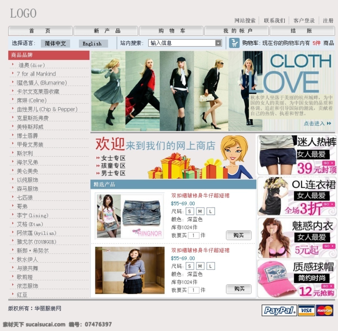The width and height of the screenshot is (338, 331).
Task: Select brand 艾格 (Etam)
Action: point(30,224)
